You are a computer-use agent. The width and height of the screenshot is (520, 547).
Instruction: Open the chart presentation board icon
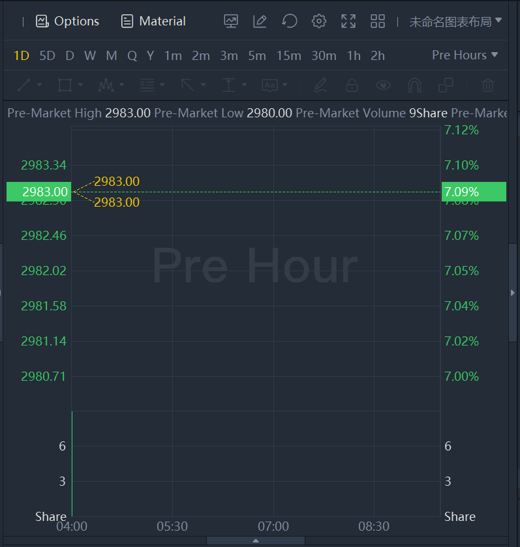231,21
